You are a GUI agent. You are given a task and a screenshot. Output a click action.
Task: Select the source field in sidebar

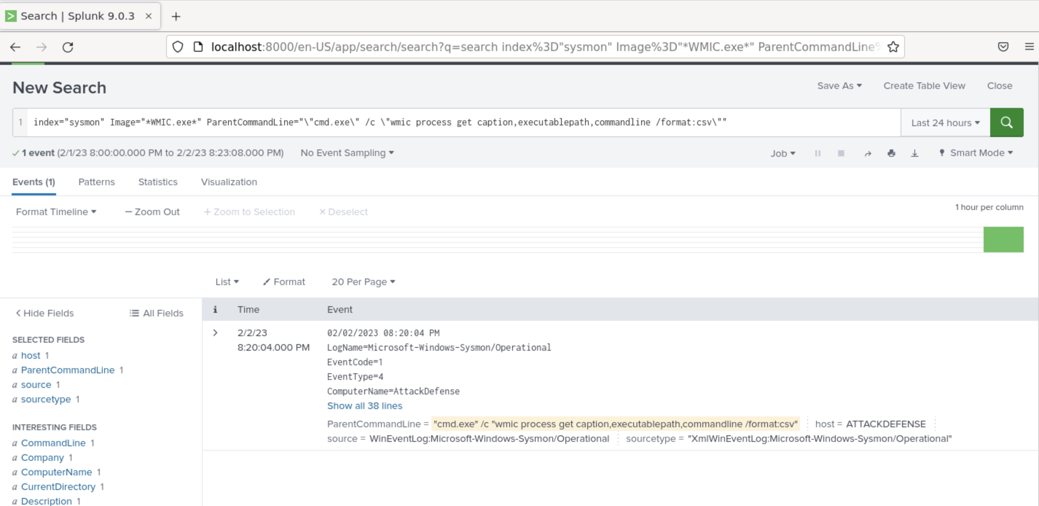36,385
